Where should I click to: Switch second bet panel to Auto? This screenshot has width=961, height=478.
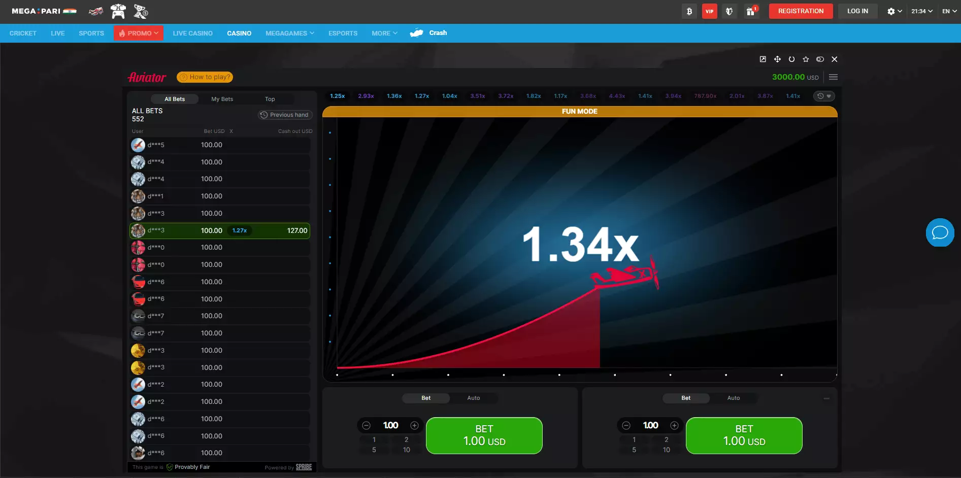pos(734,398)
